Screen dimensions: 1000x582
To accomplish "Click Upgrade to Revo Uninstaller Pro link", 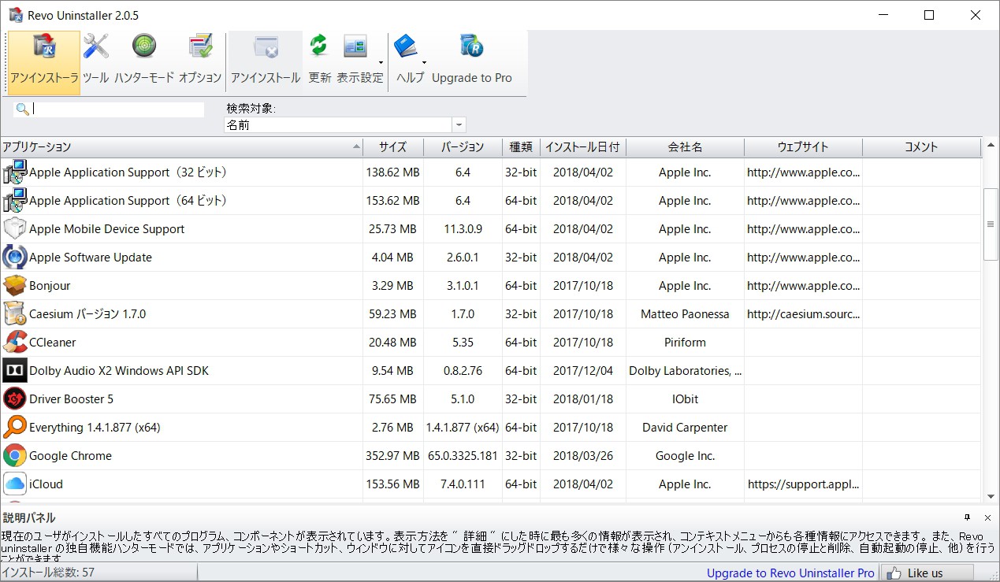I will (x=790, y=573).
